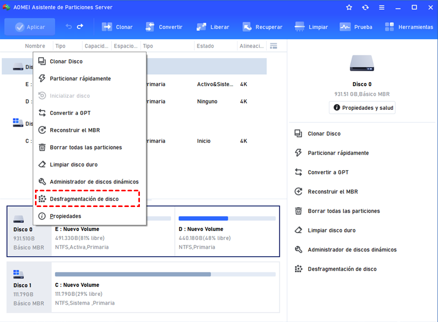
Task: Click the Inicio status cell of C:
Action: click(x=204, y=141)
